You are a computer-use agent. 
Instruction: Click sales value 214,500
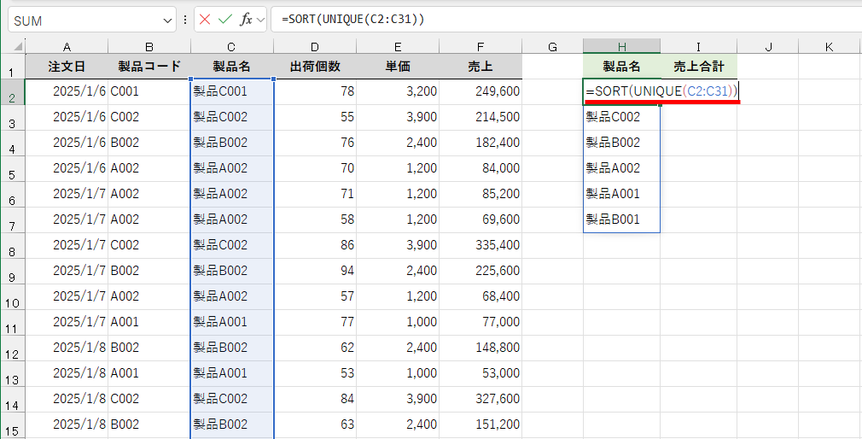coord(481,117)
